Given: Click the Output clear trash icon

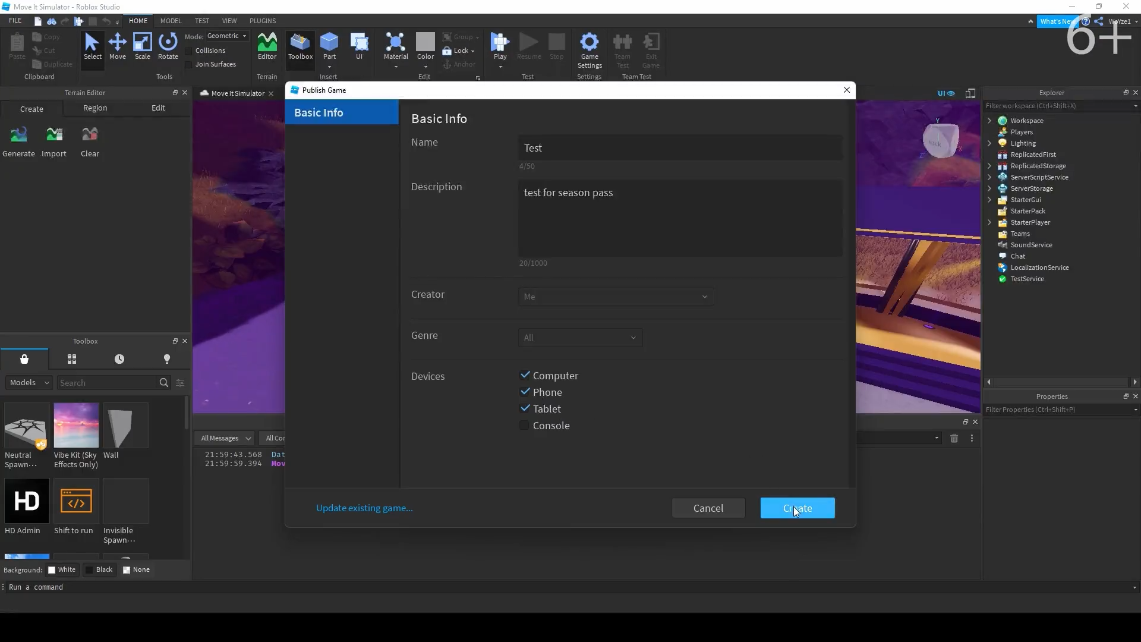Looking at the screenshot, I should (x=954, y=438).
